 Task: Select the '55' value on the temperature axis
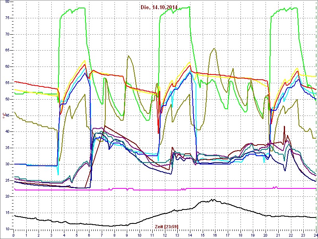coord(6,83)
